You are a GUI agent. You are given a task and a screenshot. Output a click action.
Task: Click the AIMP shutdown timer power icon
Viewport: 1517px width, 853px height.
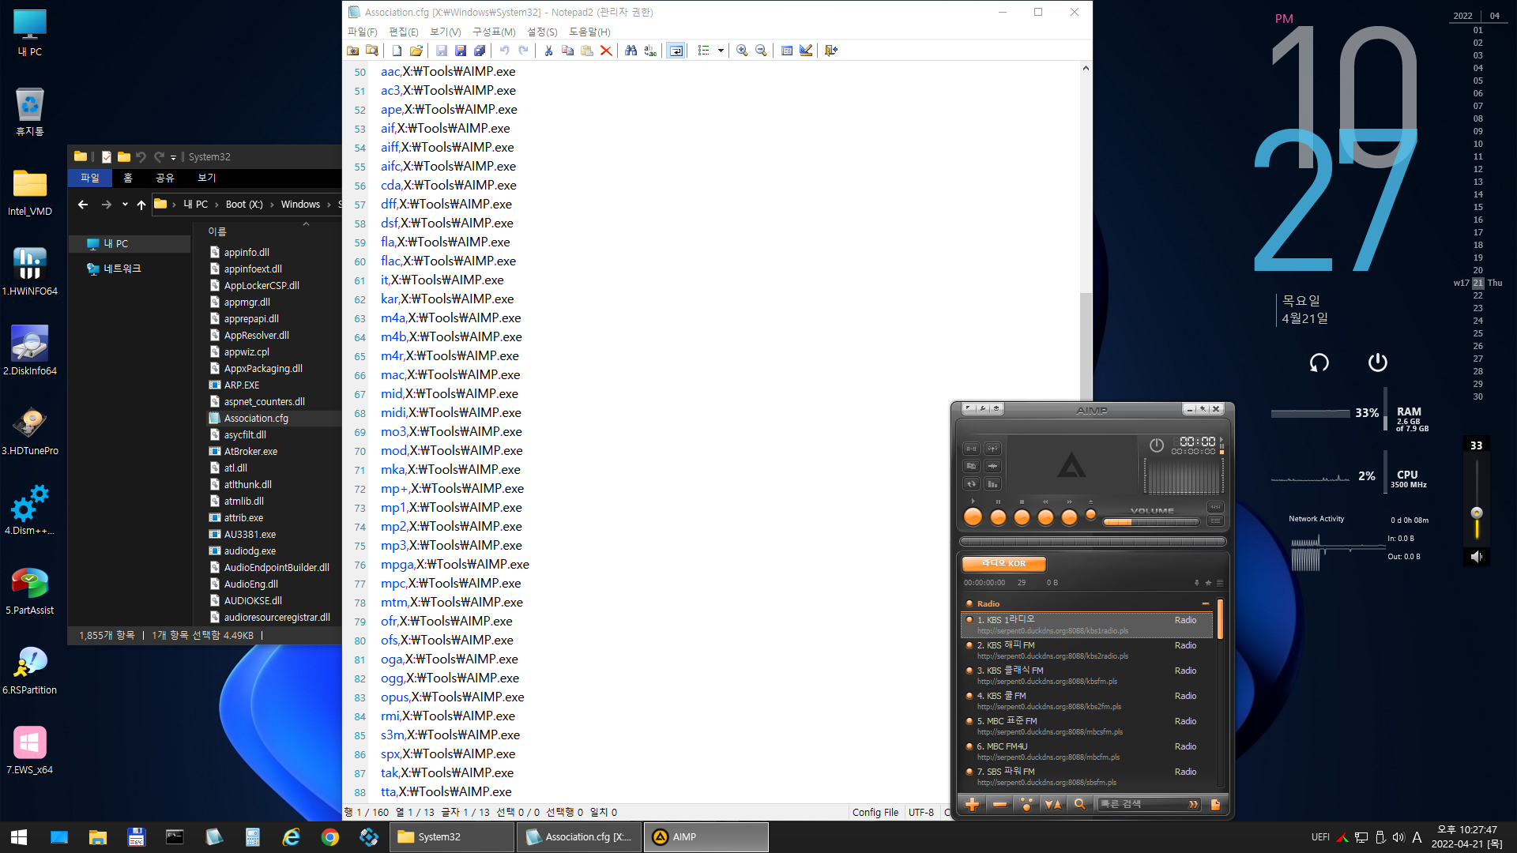point(1156,445)
